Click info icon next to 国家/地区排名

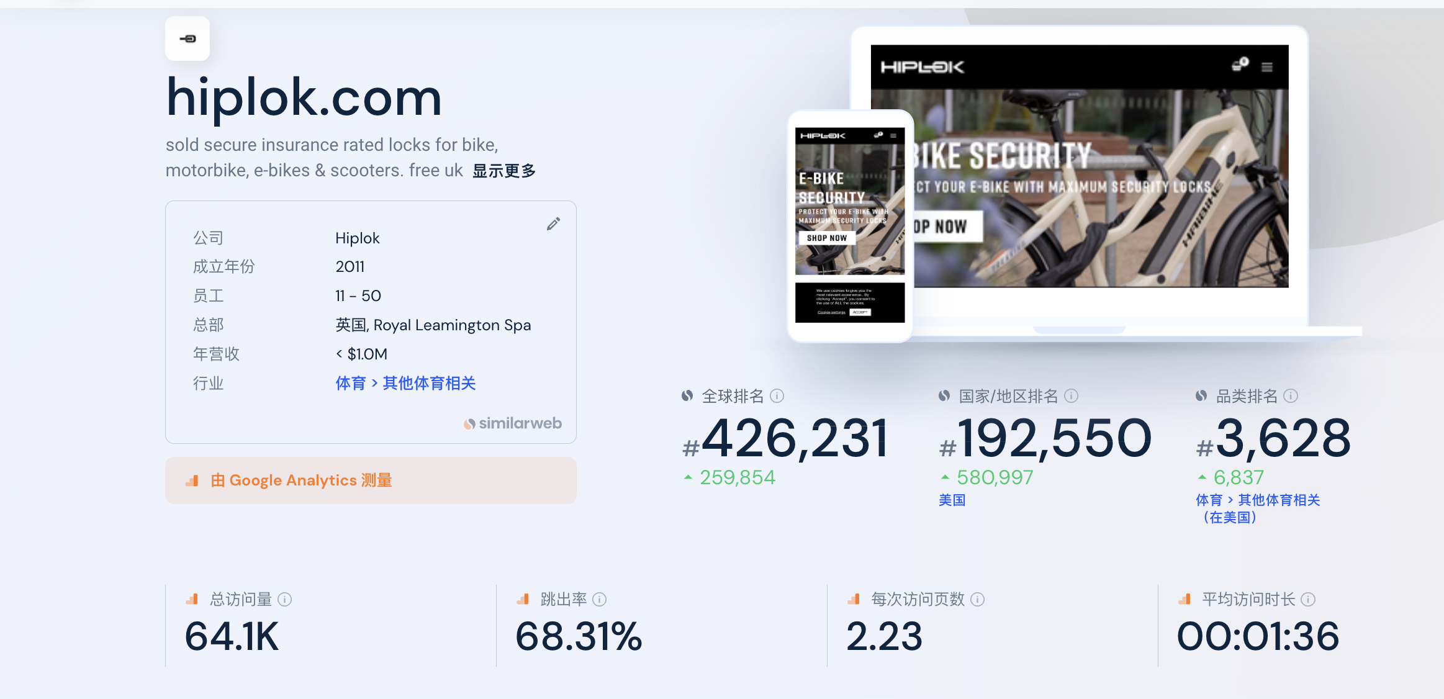point(1072,396)
